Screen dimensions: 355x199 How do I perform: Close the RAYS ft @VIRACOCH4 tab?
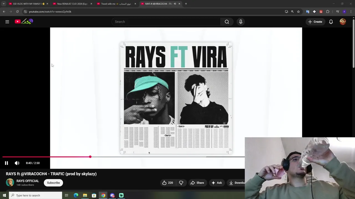click(179, 4)
